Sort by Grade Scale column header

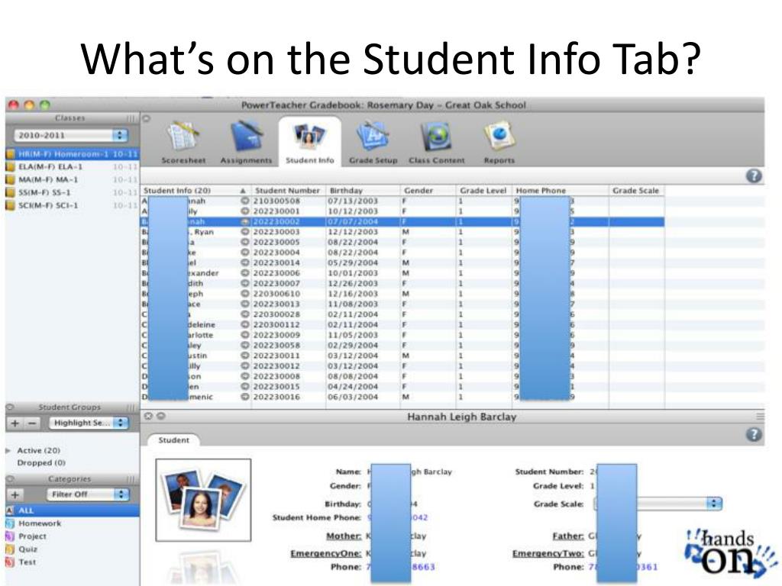[x=636, y=190]
